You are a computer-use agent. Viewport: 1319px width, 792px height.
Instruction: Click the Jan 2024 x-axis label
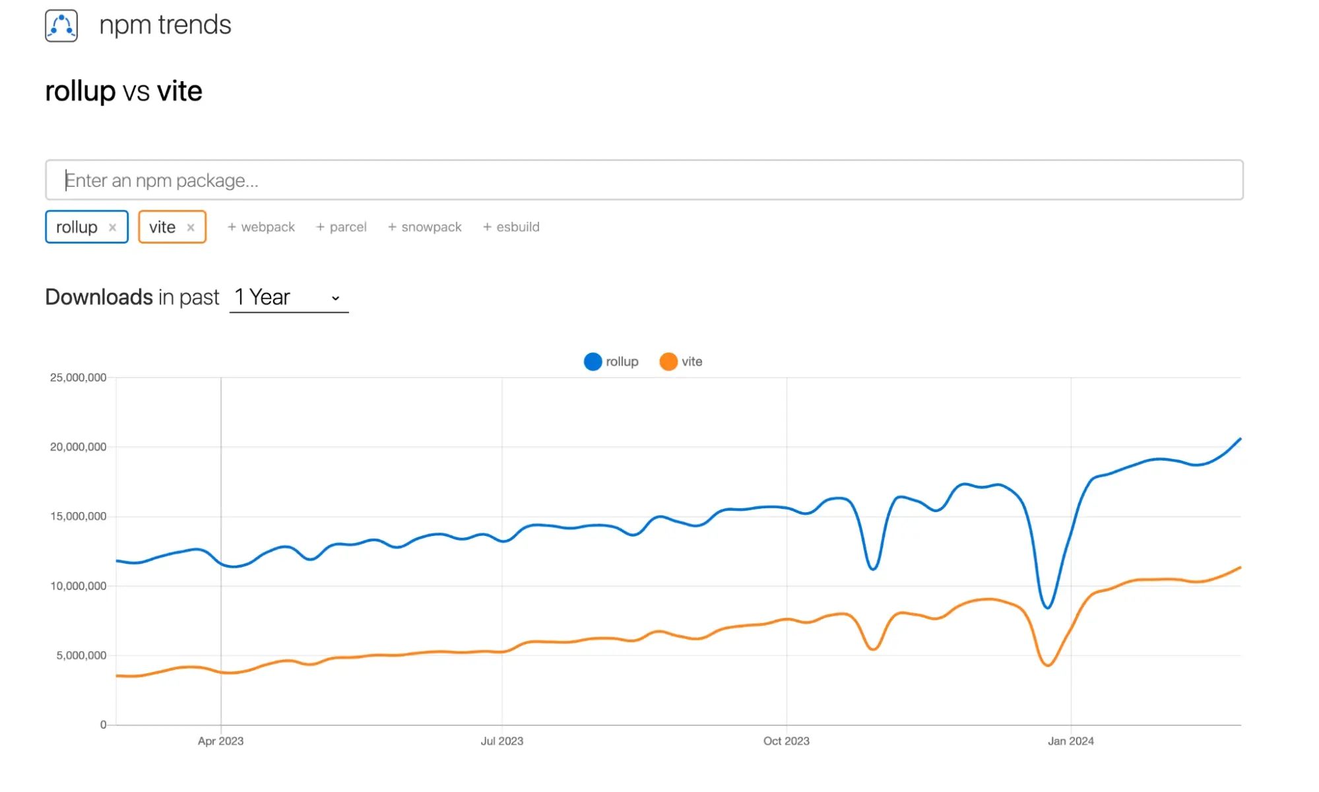pos(1070,741)
